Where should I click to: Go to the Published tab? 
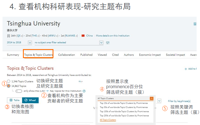[x=86, y=55]
